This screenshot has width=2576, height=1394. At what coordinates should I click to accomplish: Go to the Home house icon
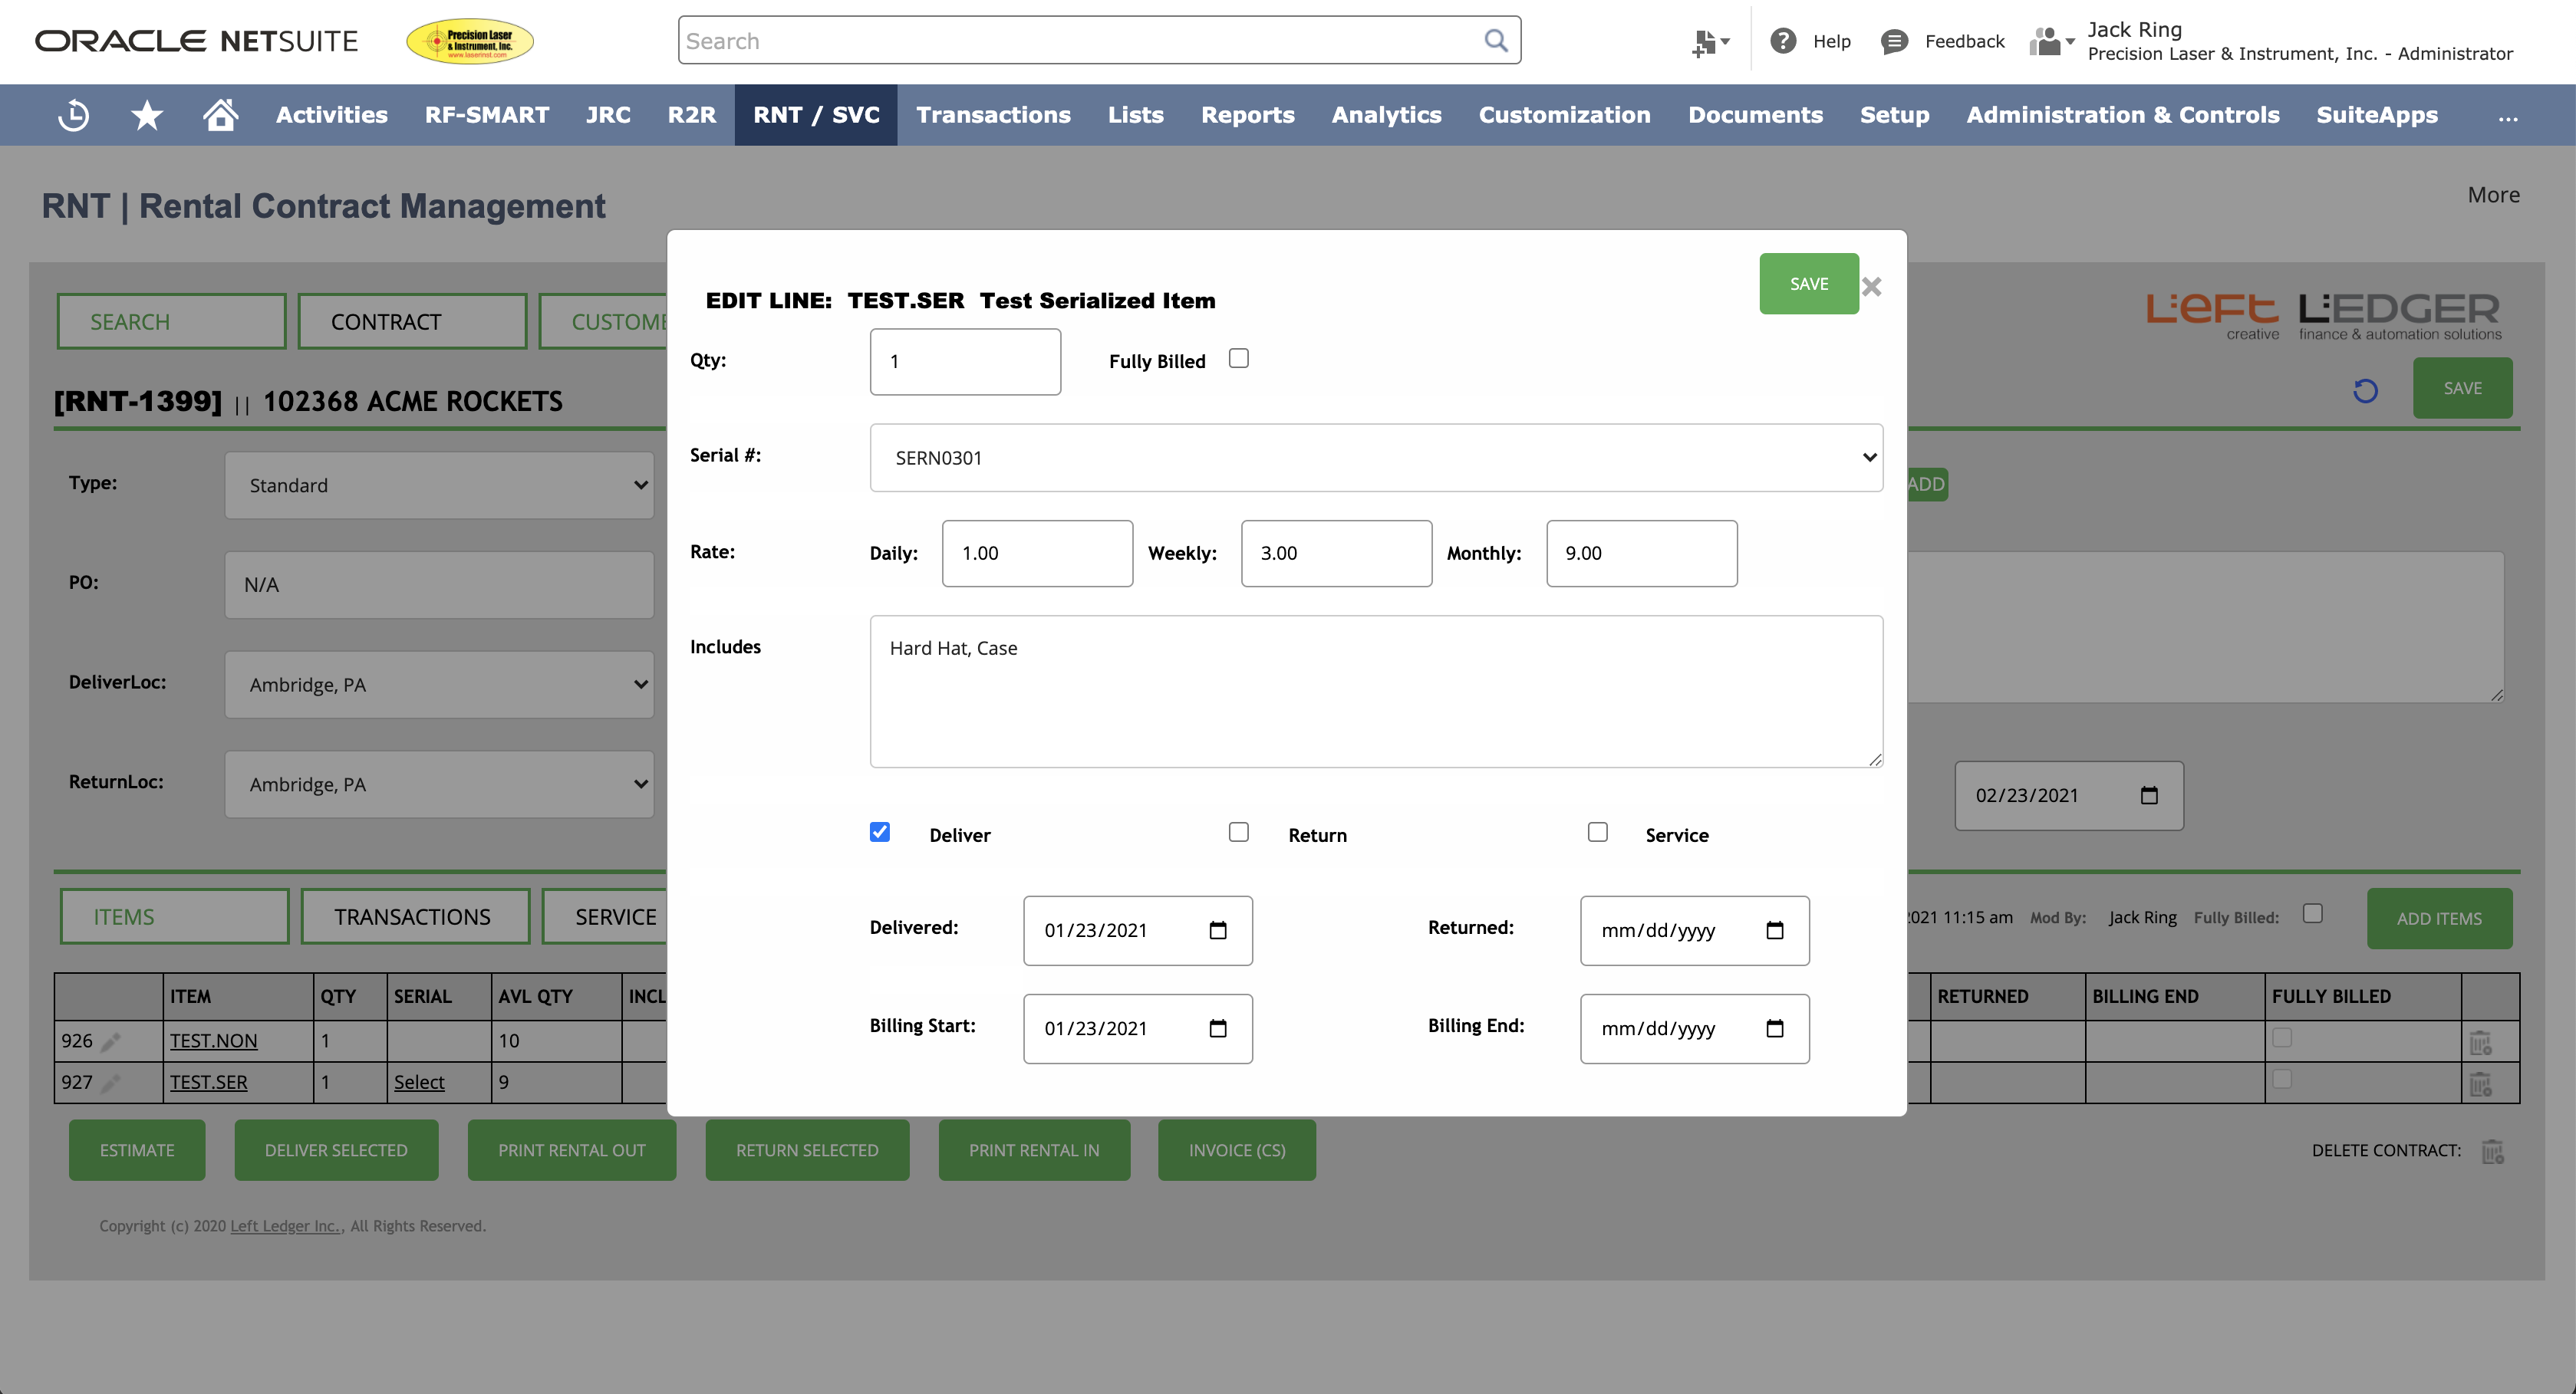click(220, 116)
